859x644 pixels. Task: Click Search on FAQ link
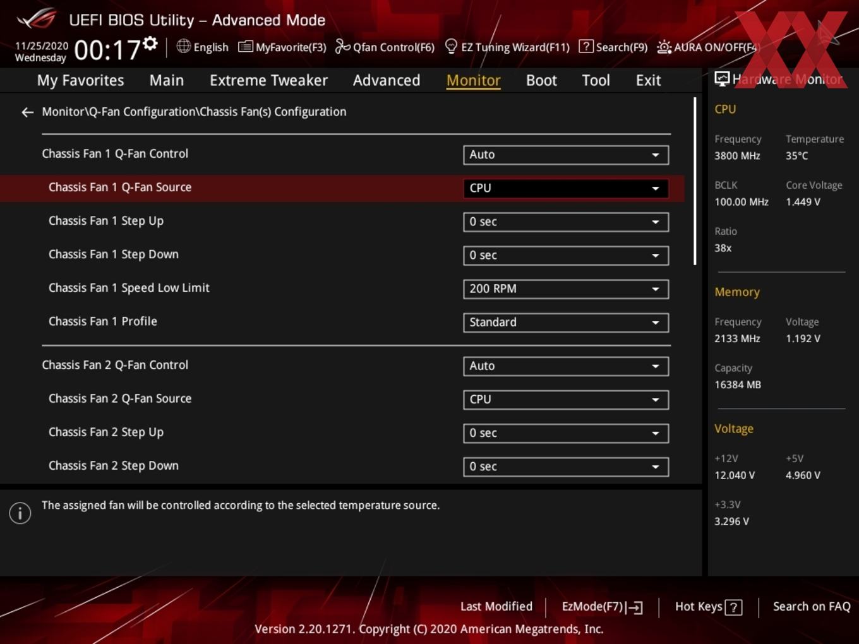pyautogui.click(x=812, y=606)
